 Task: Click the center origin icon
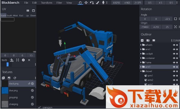[x=175, y=27]
